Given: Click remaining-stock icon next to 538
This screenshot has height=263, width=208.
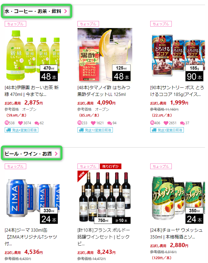Looking at the screenshot, I should 6,123.
